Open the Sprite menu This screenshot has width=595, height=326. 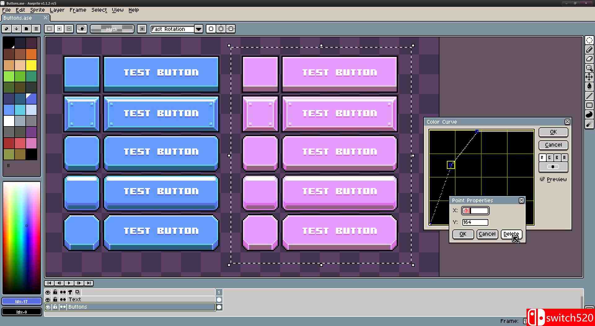[37, 10]
